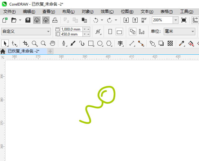Open the Undo history dropdown arrow
The height and width of the screenshot is (161, 199).
[102, 20]
